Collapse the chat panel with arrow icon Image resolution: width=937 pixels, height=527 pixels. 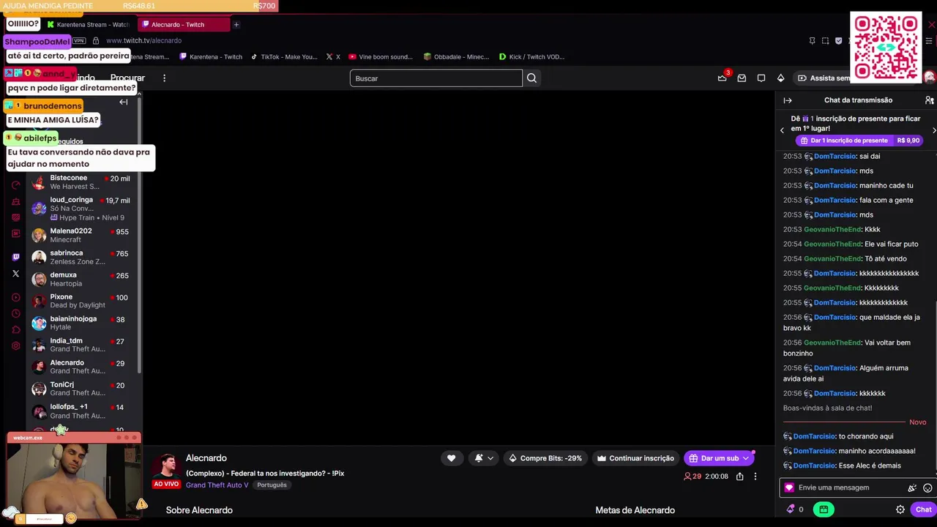[788, 100]
